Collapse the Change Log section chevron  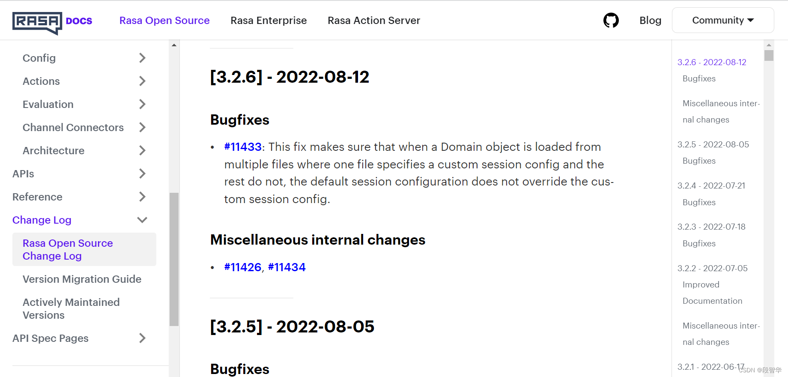click(x=142, y=220)
